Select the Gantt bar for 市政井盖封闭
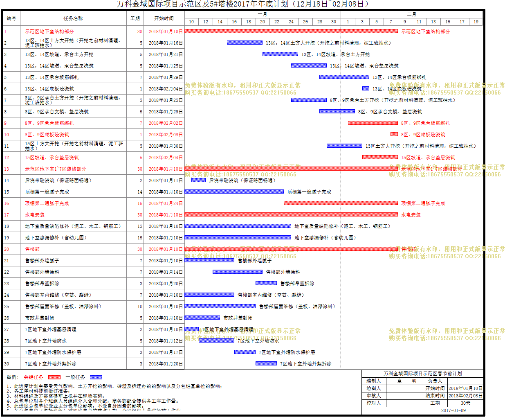Image resolution: width=505 pixels, height=417 pixels. point(202,318)
